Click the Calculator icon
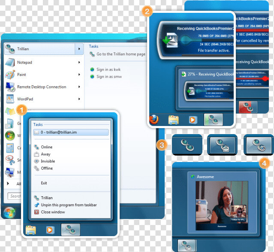 (10, 148)
